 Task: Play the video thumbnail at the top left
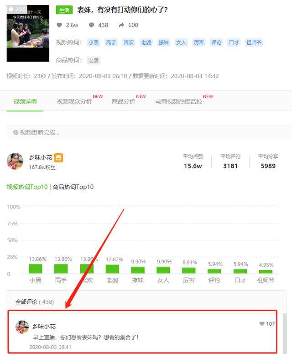coord(28,33)
